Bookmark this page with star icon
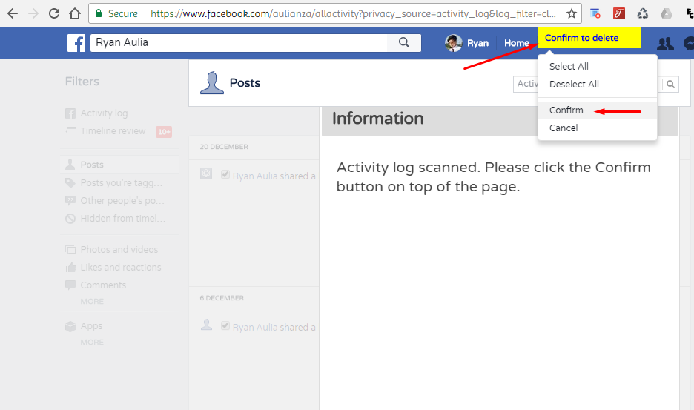 click(x=572, y=14)
